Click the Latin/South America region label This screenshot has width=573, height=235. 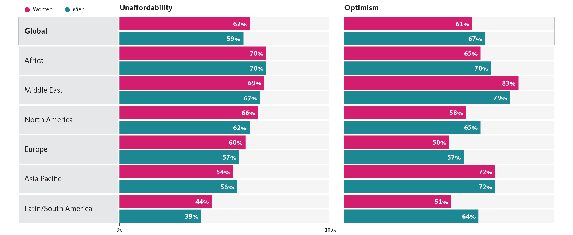(58, 209)
